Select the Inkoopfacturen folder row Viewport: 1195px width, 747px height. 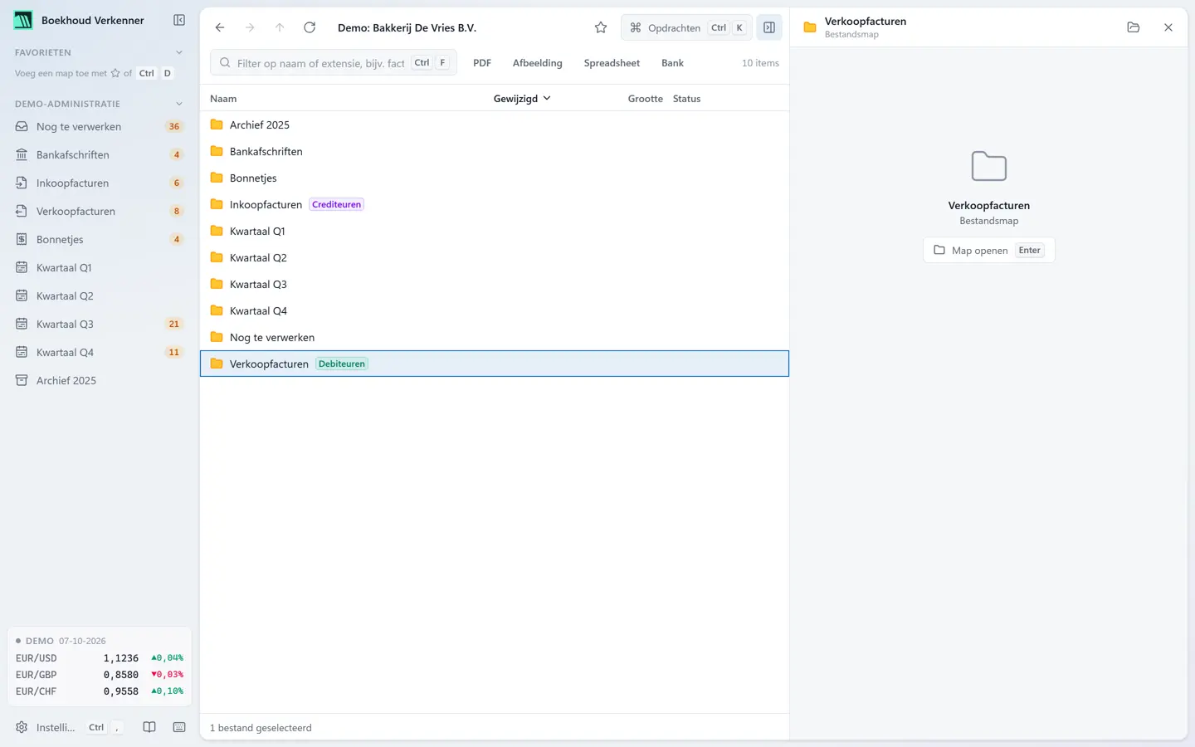[x=495, y=204]
